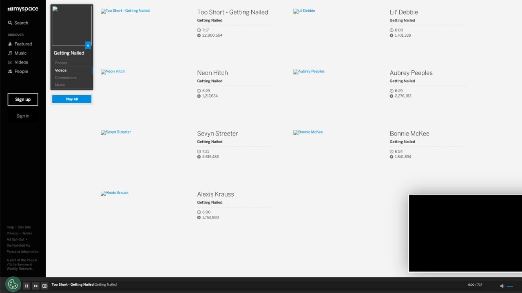Open the Connections tab
This screenshot has height=293, width=522.
pos(66,78)
